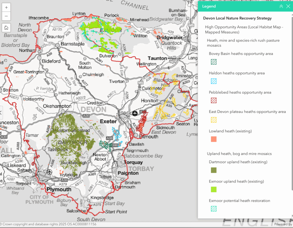Click the Legend panel title bar
Screen dimensions: 293x228
click(235, 6)
